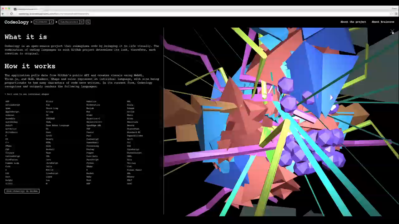This screenshot has width=399, height=224.
Task: Open the search magnifier icon
Action: pos(88,22)
